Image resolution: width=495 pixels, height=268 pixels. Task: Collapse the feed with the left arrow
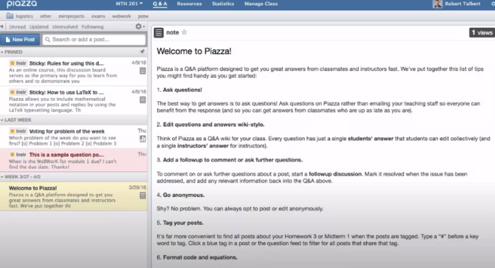click(2, 26)
